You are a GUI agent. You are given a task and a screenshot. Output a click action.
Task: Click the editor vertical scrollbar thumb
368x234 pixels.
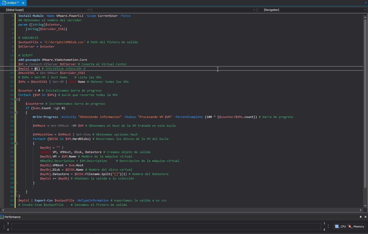(365, 103)
